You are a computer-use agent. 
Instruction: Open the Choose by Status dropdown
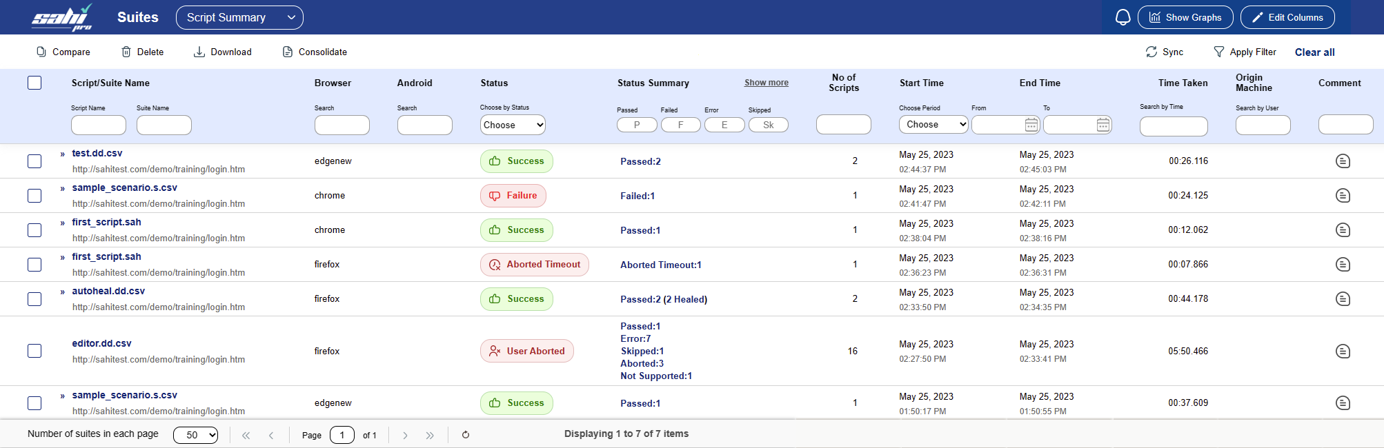pyautogui.click(x=513, y=125)
